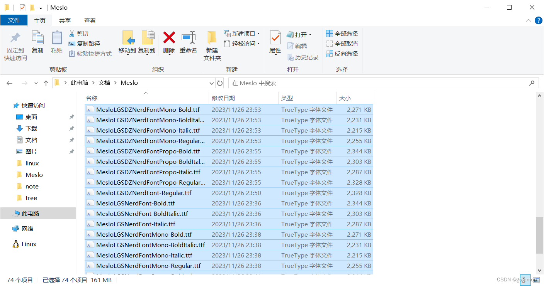
Task: Click Properties icon in quick access toolbar
Action: 22,7
